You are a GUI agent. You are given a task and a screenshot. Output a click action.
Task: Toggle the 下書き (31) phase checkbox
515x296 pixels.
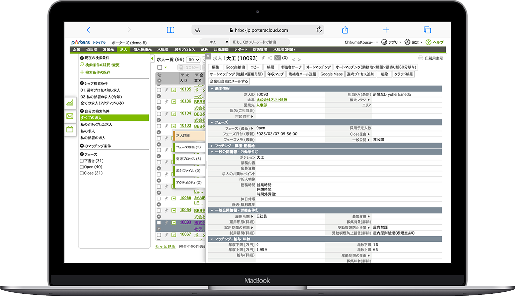[82, 161]
